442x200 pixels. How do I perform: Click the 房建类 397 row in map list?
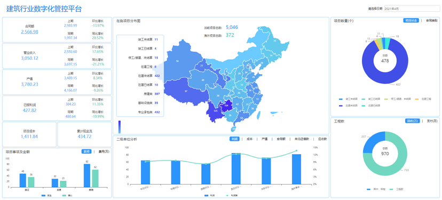(x=152, y=94)
